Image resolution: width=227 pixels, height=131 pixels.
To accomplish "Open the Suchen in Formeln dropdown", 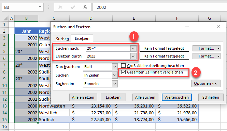I will pyautogui.click(x=115, y=84).
